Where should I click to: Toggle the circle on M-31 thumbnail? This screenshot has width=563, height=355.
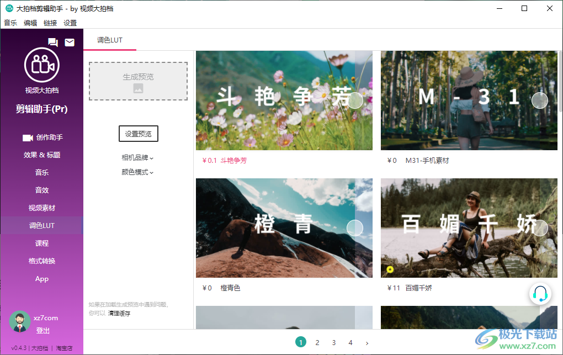(540, 100)
